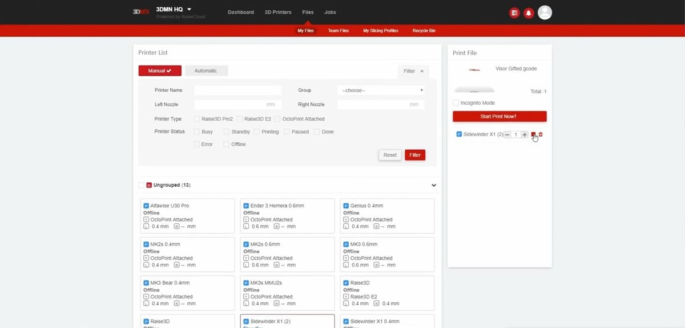Open the user profile avatar

(x=545, y=13)
